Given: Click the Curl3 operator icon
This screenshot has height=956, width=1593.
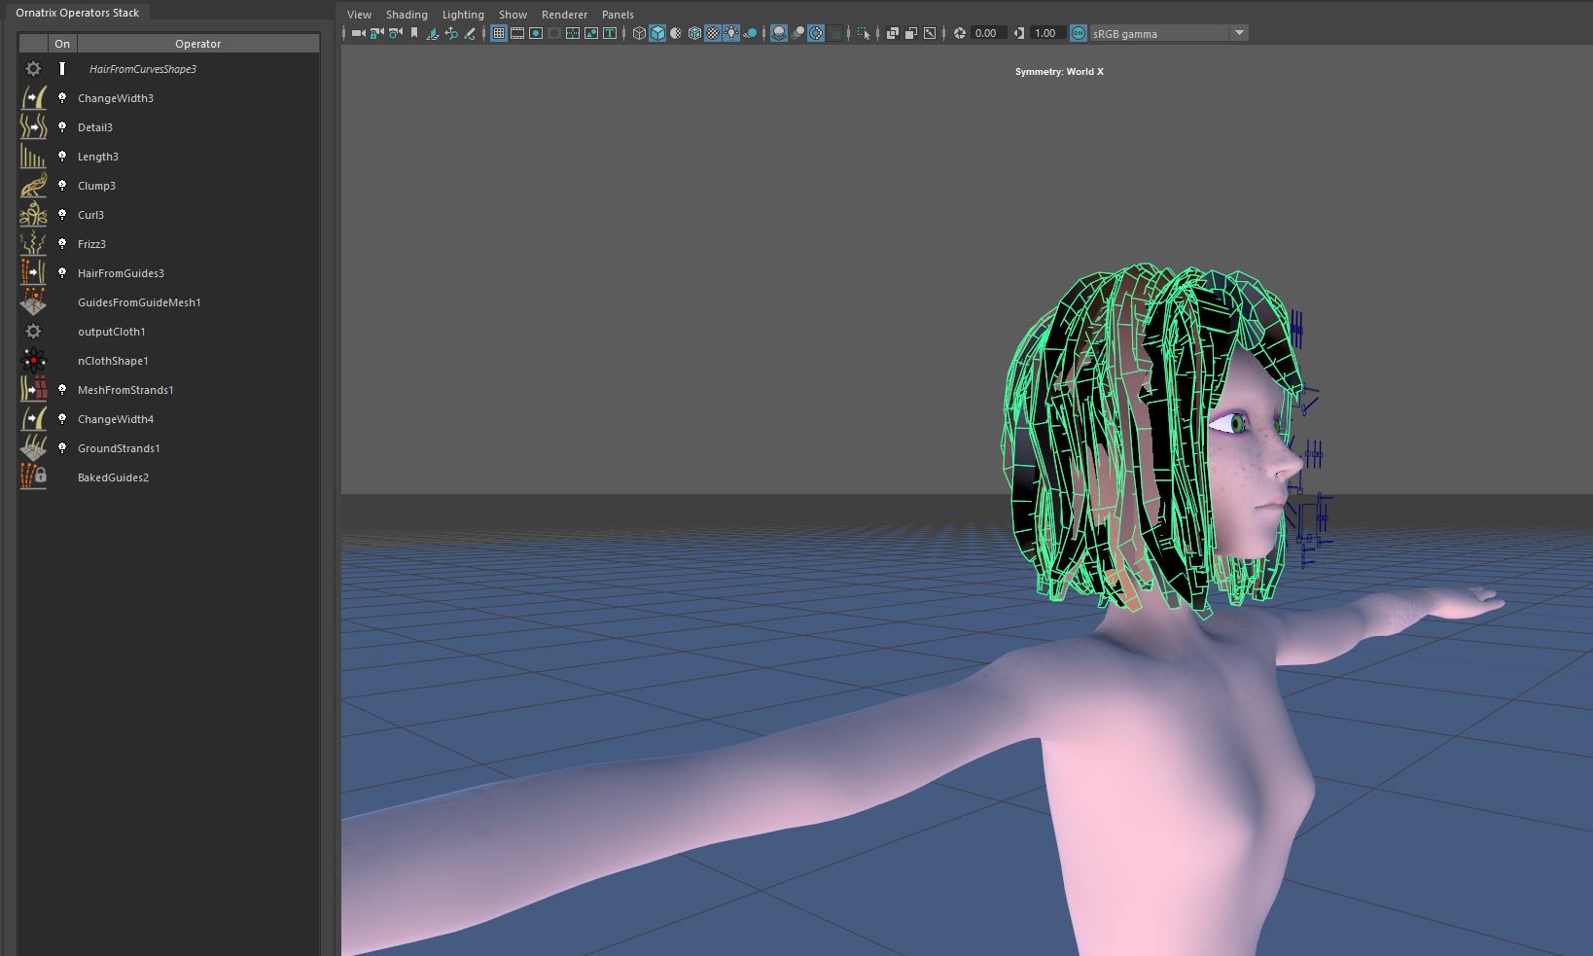Looking at the screenshot, I should [x=33, y=215].
